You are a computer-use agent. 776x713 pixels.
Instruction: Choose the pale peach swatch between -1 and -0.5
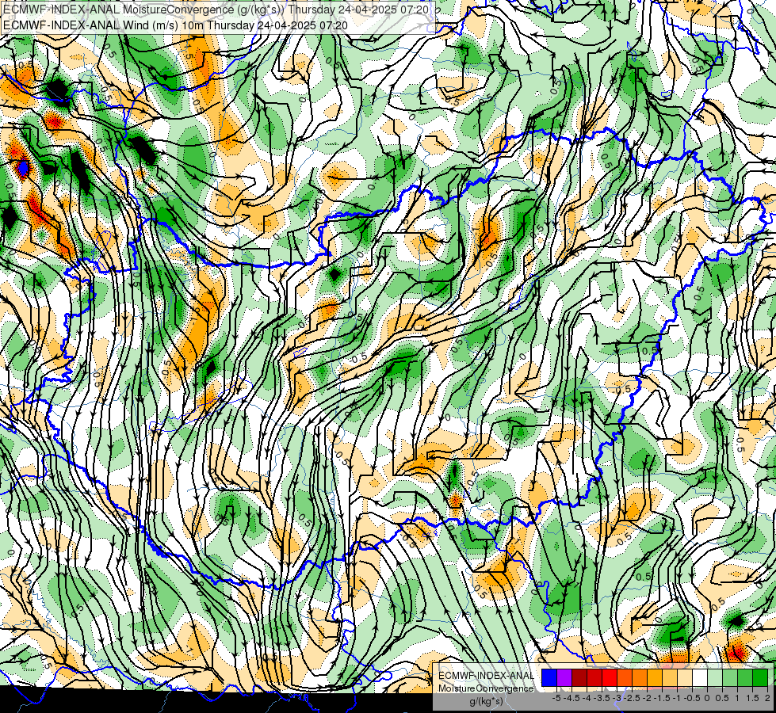[685, 678]
